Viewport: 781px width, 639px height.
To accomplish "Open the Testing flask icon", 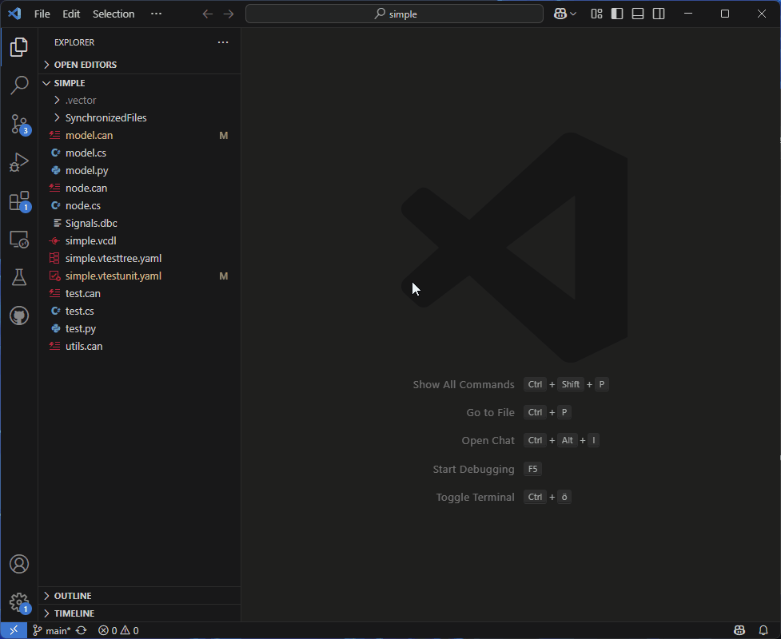I will tap(19, 277).
